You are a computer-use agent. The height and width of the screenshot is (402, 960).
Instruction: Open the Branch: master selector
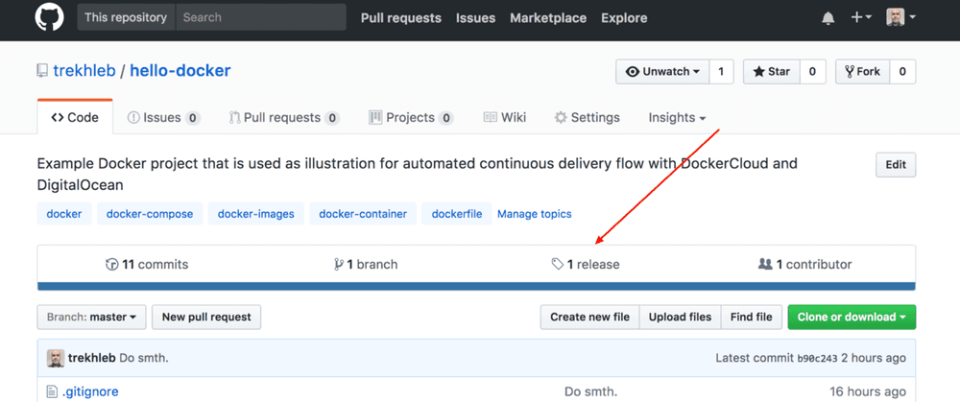click(x=91, y=317)
